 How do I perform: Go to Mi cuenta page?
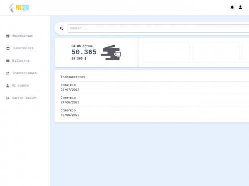[x=20, y=86]
